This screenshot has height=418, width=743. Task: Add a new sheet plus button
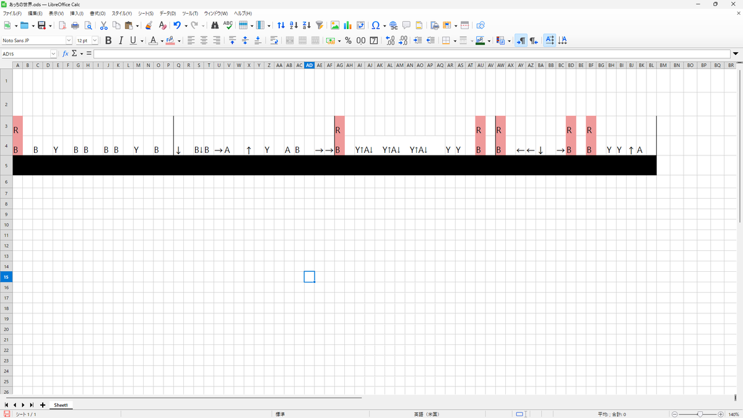tap(42, 405)
